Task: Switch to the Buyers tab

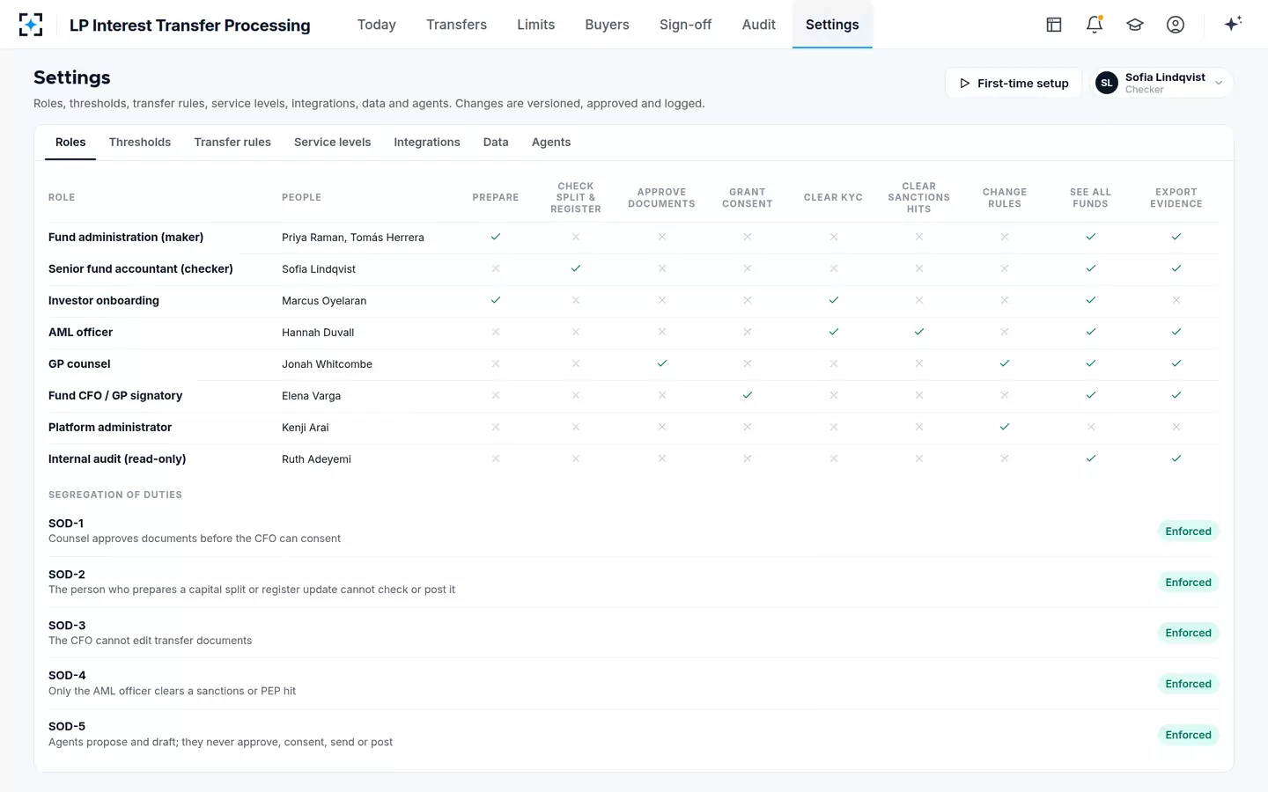Action: click(608, 25)
